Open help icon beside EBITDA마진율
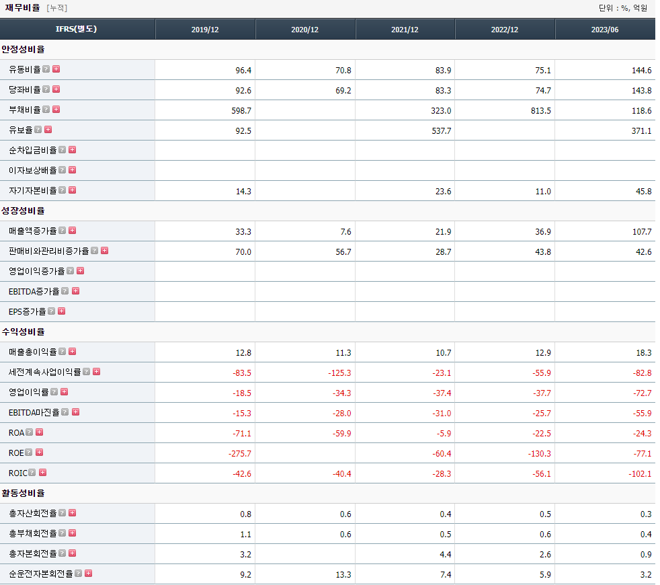660x585 pixels. pos(65,412)
